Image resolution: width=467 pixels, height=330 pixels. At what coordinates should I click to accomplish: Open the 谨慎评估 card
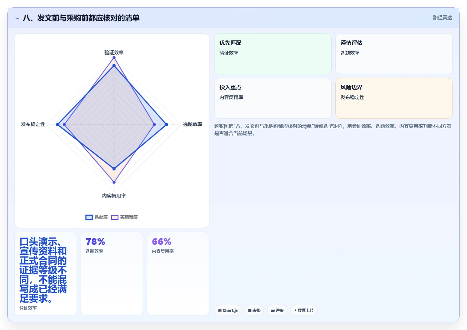(x=394, y=54)
